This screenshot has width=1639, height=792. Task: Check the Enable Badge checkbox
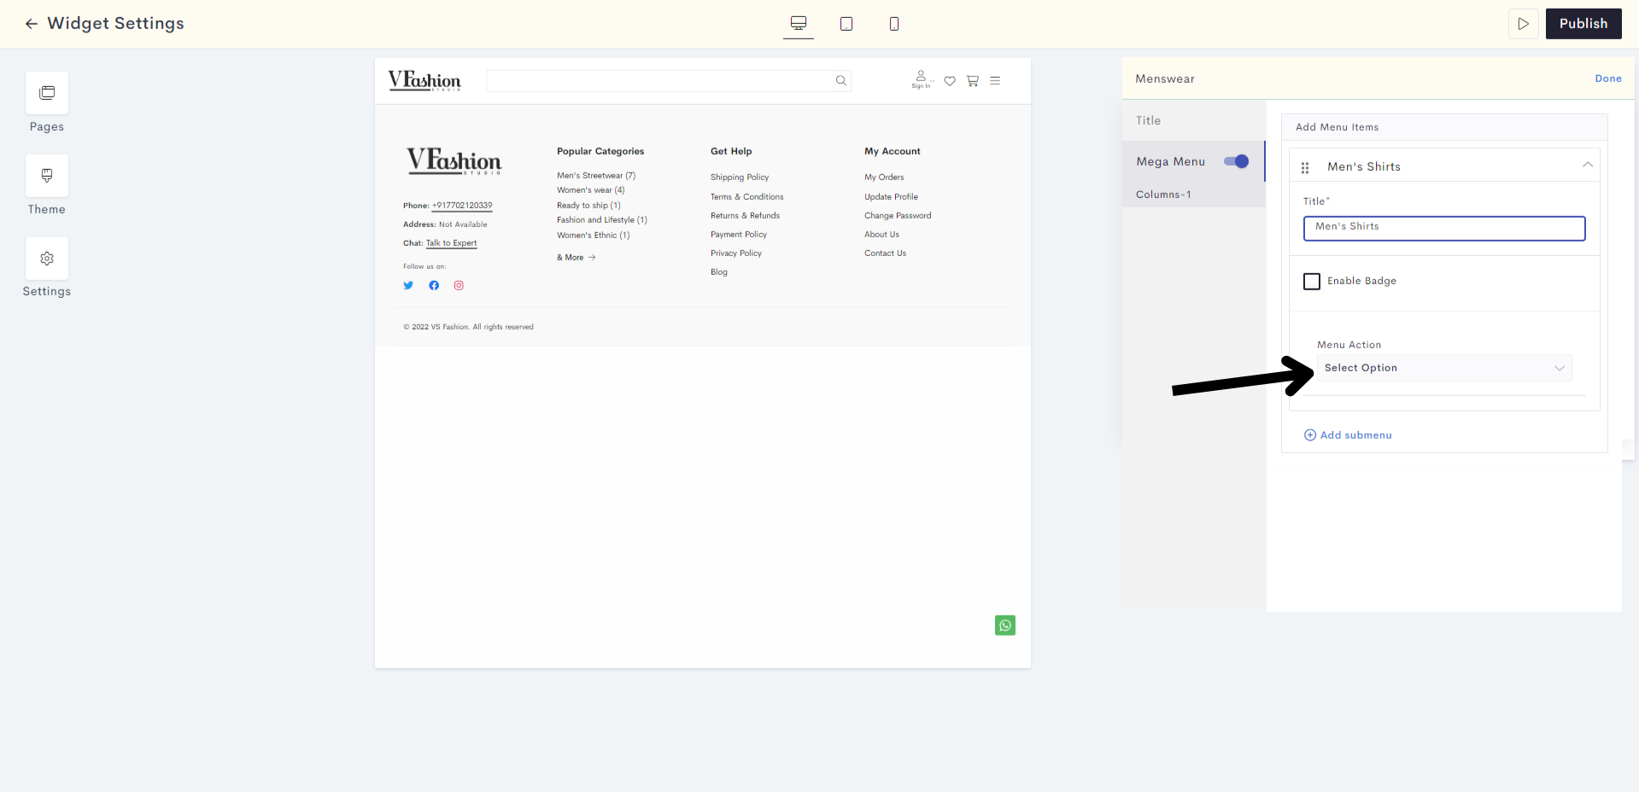1312,281
